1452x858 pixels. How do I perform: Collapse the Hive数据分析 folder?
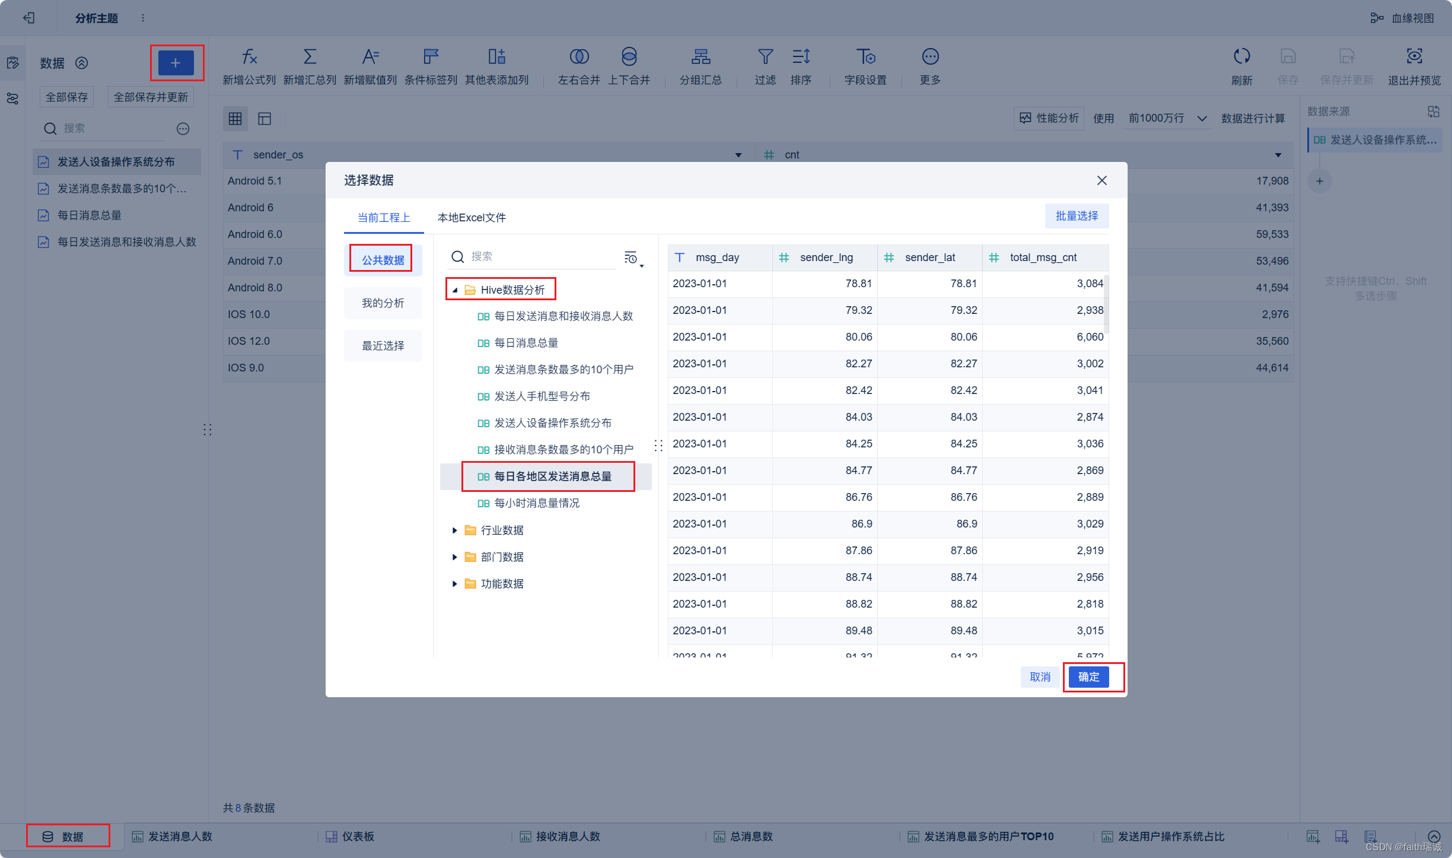click(455, 290)
